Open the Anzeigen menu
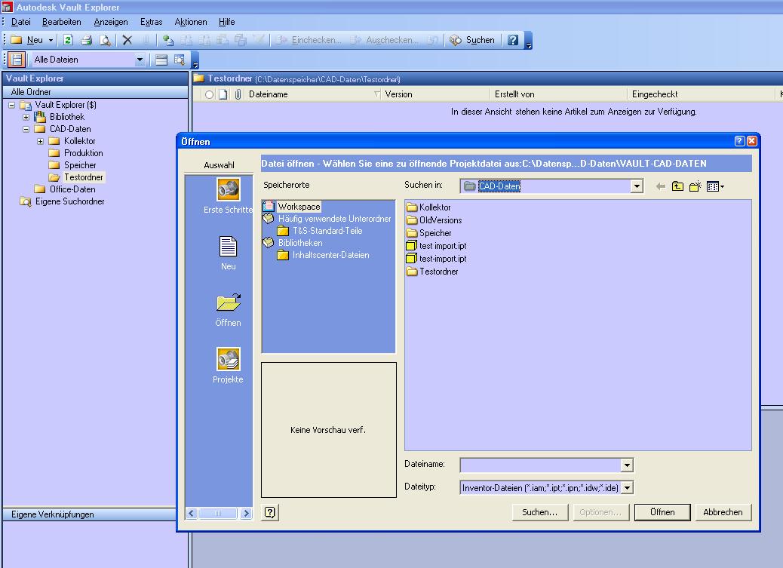 pos(111,22)
